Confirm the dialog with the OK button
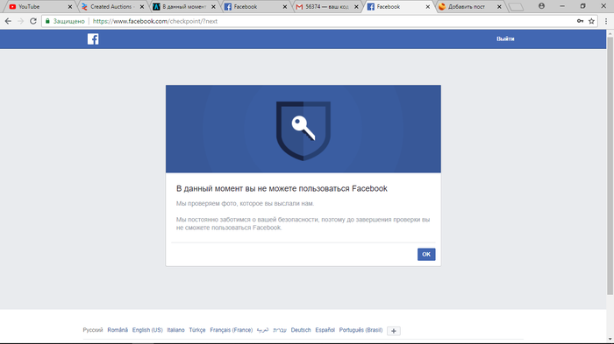The width and height of the screenshot is (614, 344). tap(426, 255)
